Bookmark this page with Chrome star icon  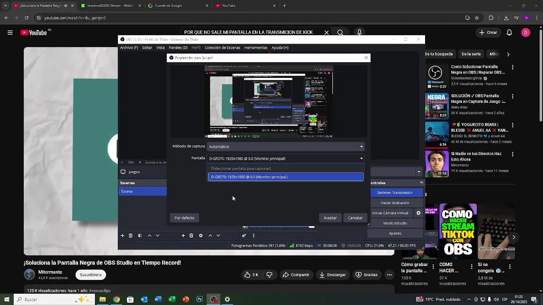[x=477, y=18]
